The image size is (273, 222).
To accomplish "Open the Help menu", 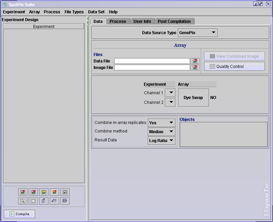I will point(113,12).
